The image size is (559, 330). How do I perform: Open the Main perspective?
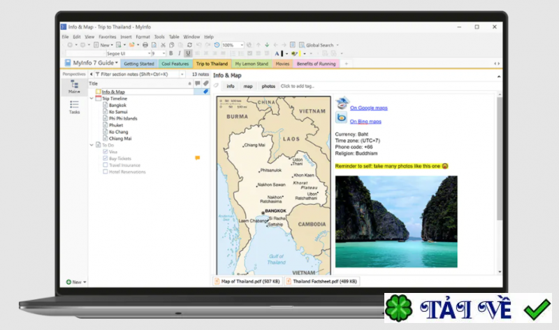coord(74,87)
